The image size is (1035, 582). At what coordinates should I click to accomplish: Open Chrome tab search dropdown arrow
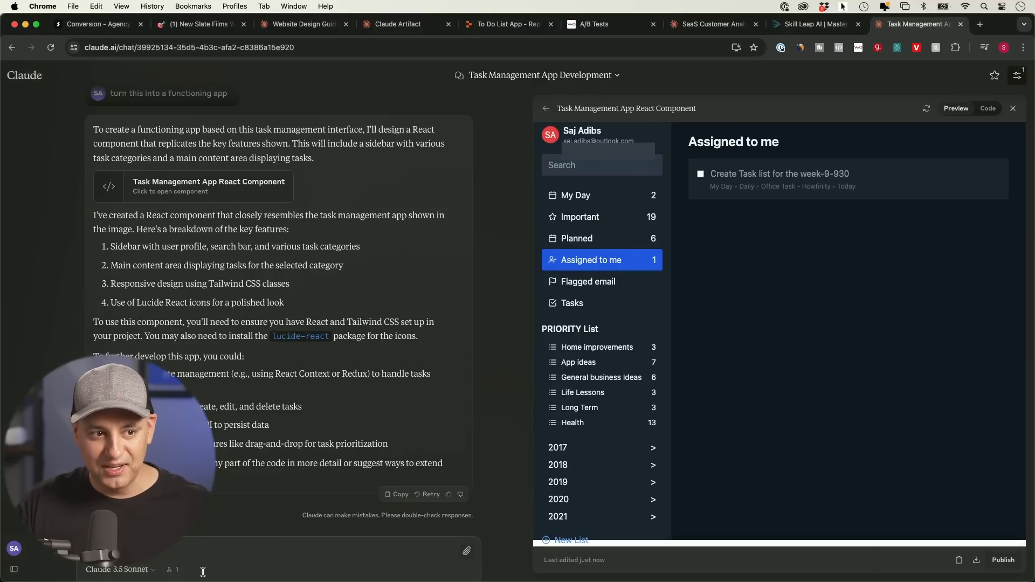[1024, 24]
